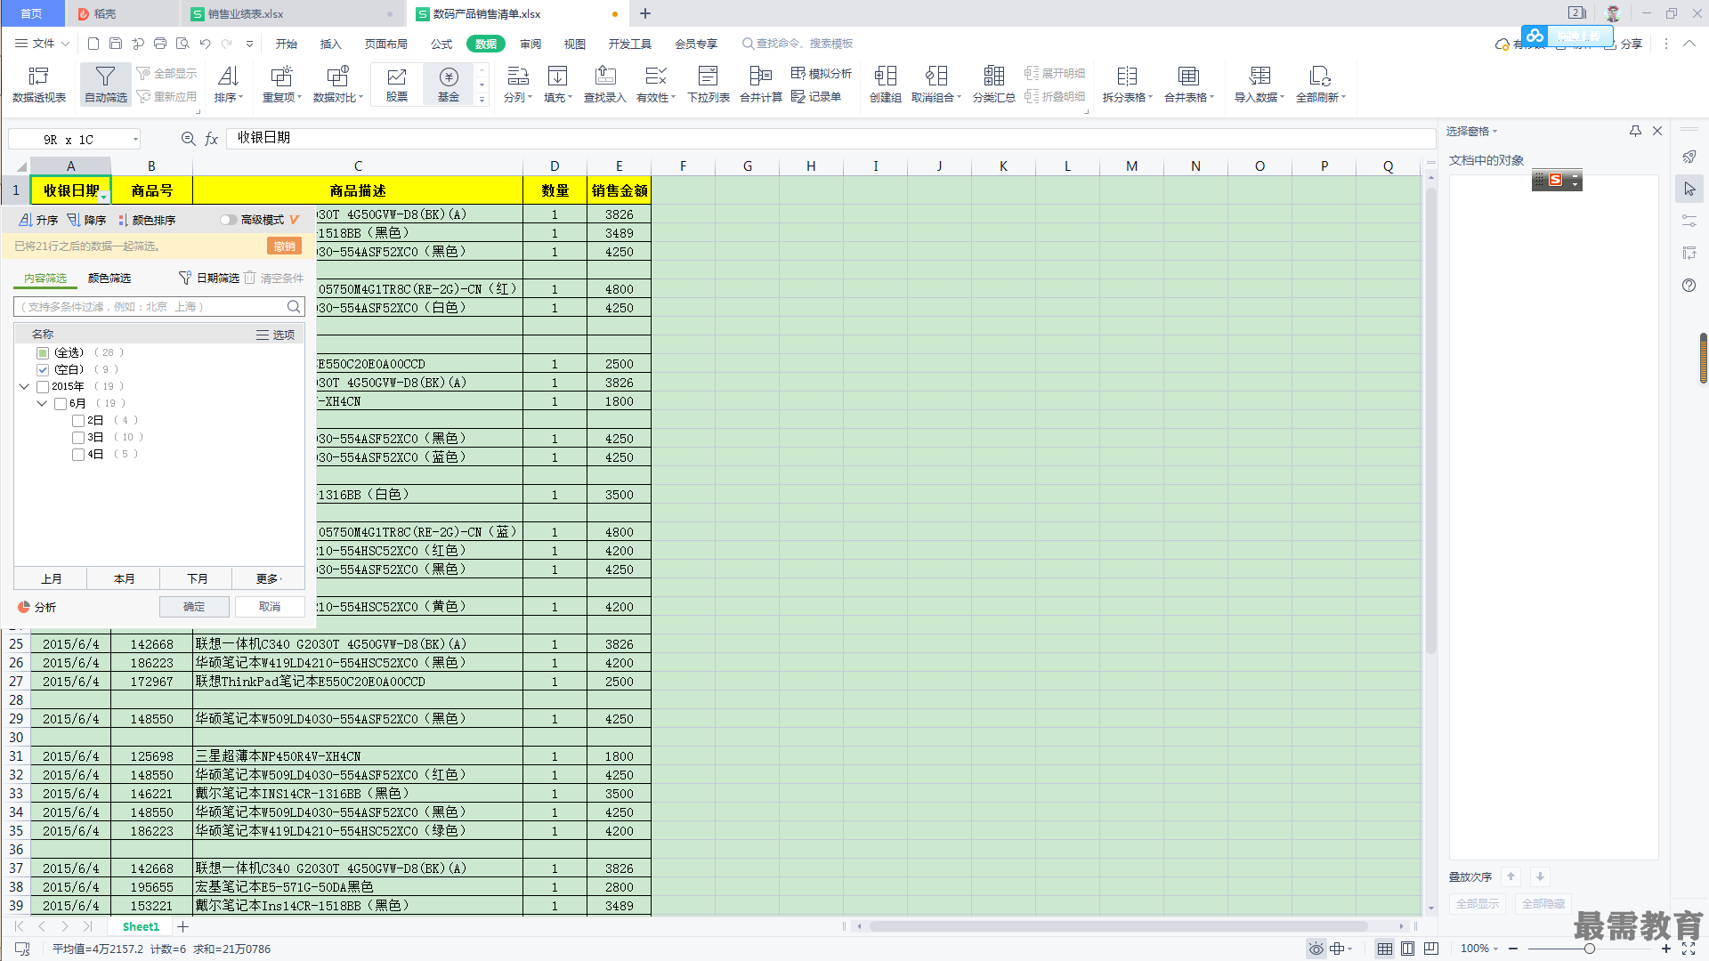Click the 日期筛选 date filter link

pos(210,279)
